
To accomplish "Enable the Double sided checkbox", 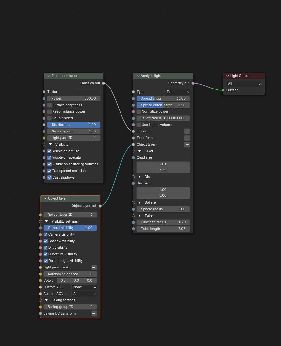I will pos(50,118).
